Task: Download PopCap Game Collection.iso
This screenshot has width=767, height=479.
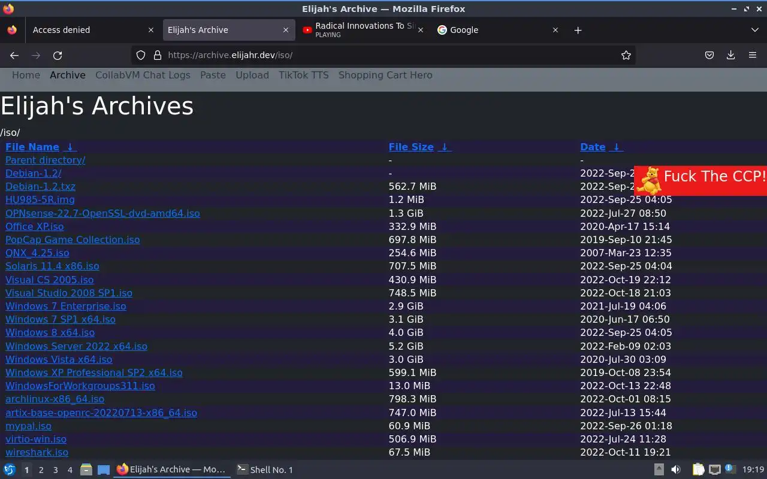Action: 73,239
